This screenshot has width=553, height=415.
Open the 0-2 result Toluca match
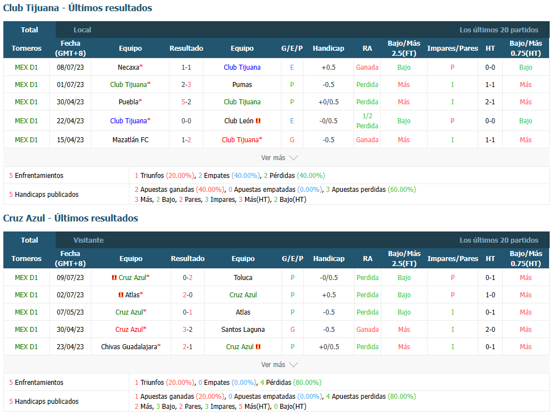(188, 278)
